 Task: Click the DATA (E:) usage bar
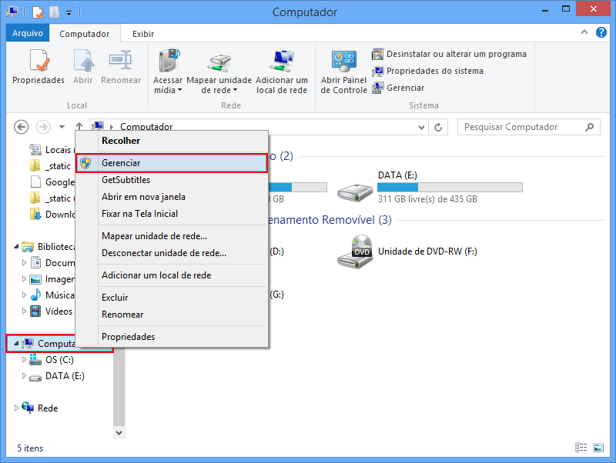[x=450, y=187]
